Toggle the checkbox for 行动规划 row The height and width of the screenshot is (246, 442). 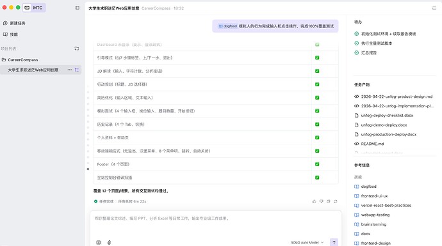coord(317,84)
